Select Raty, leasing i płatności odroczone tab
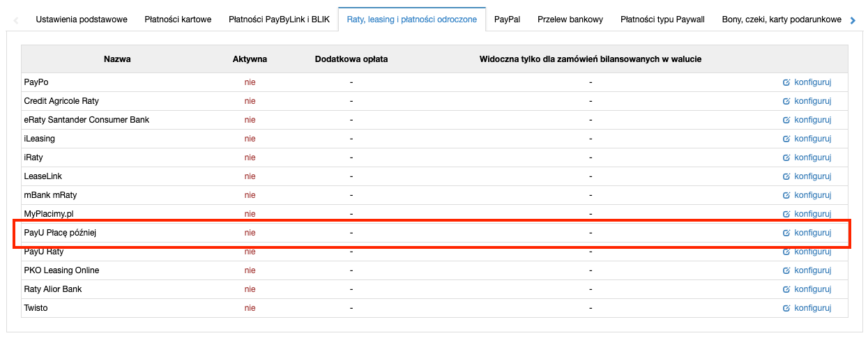This screenshot has height=338, width=868. 412,20
